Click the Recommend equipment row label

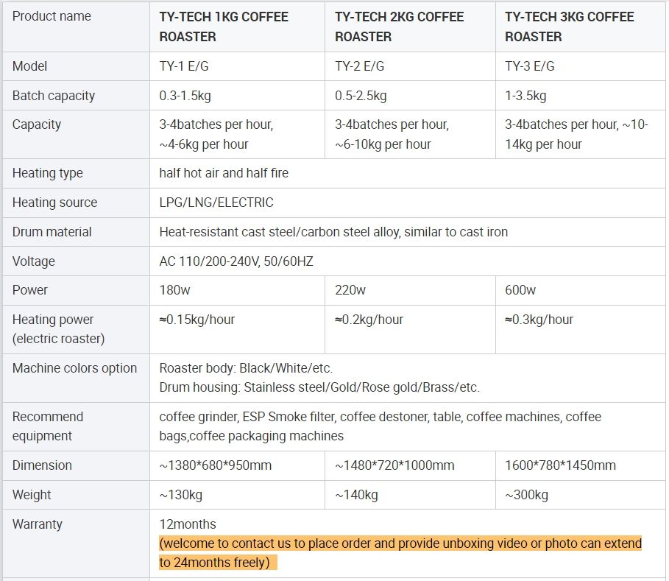(48, 426)
